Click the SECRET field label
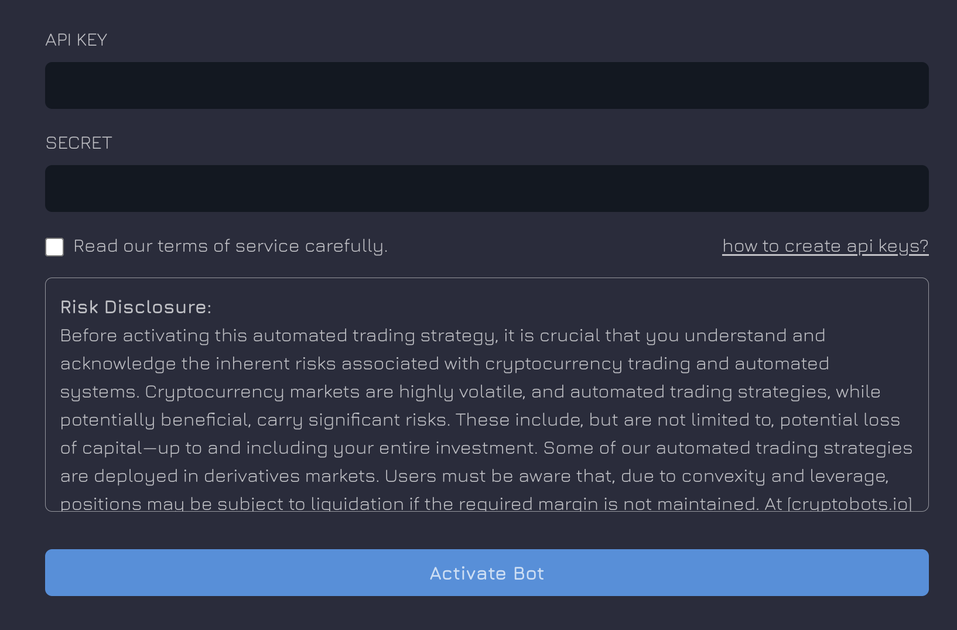The height and width of the screenshot is (630, 957). [78, 143]
